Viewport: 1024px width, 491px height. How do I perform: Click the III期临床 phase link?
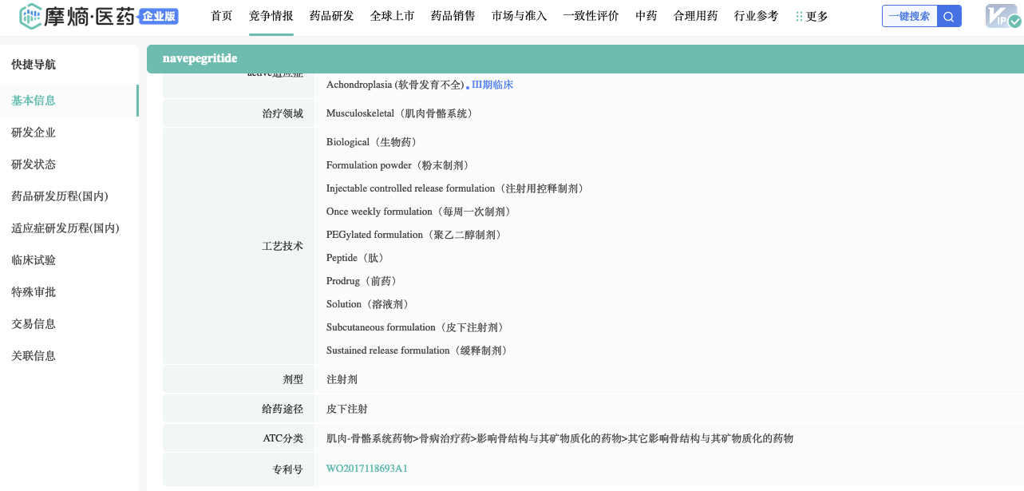(x=492, y=85)
